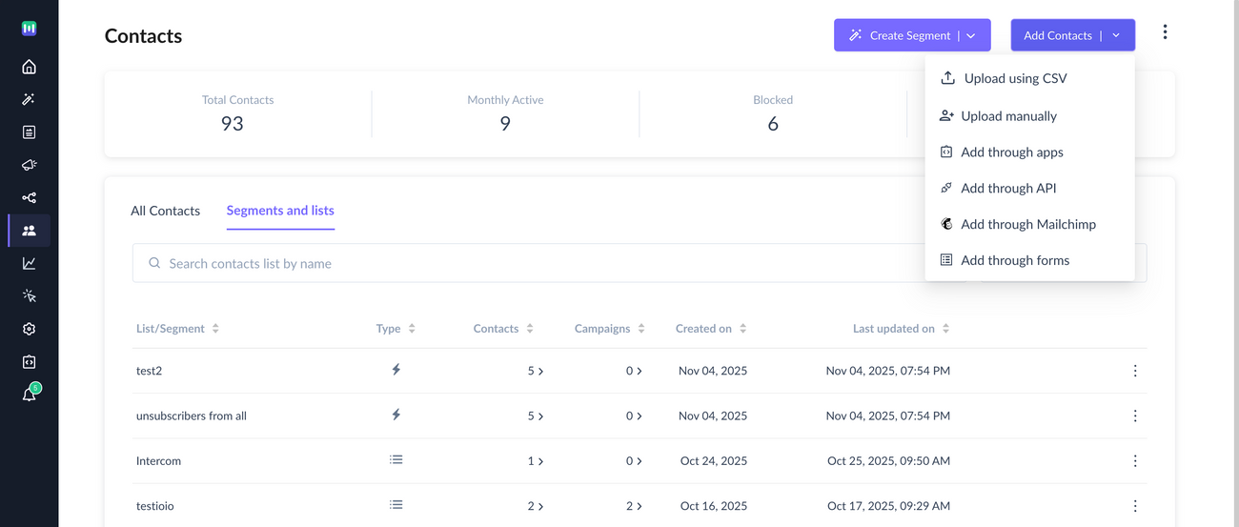Open the analytics chart sidebar icon

pyautogui.click(x=29, y=263)
